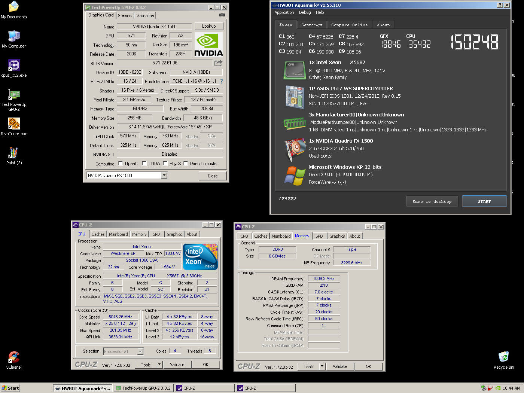Switch to Sensors tab in GPU-Z
524x393 pixels.
pos(125,16)
